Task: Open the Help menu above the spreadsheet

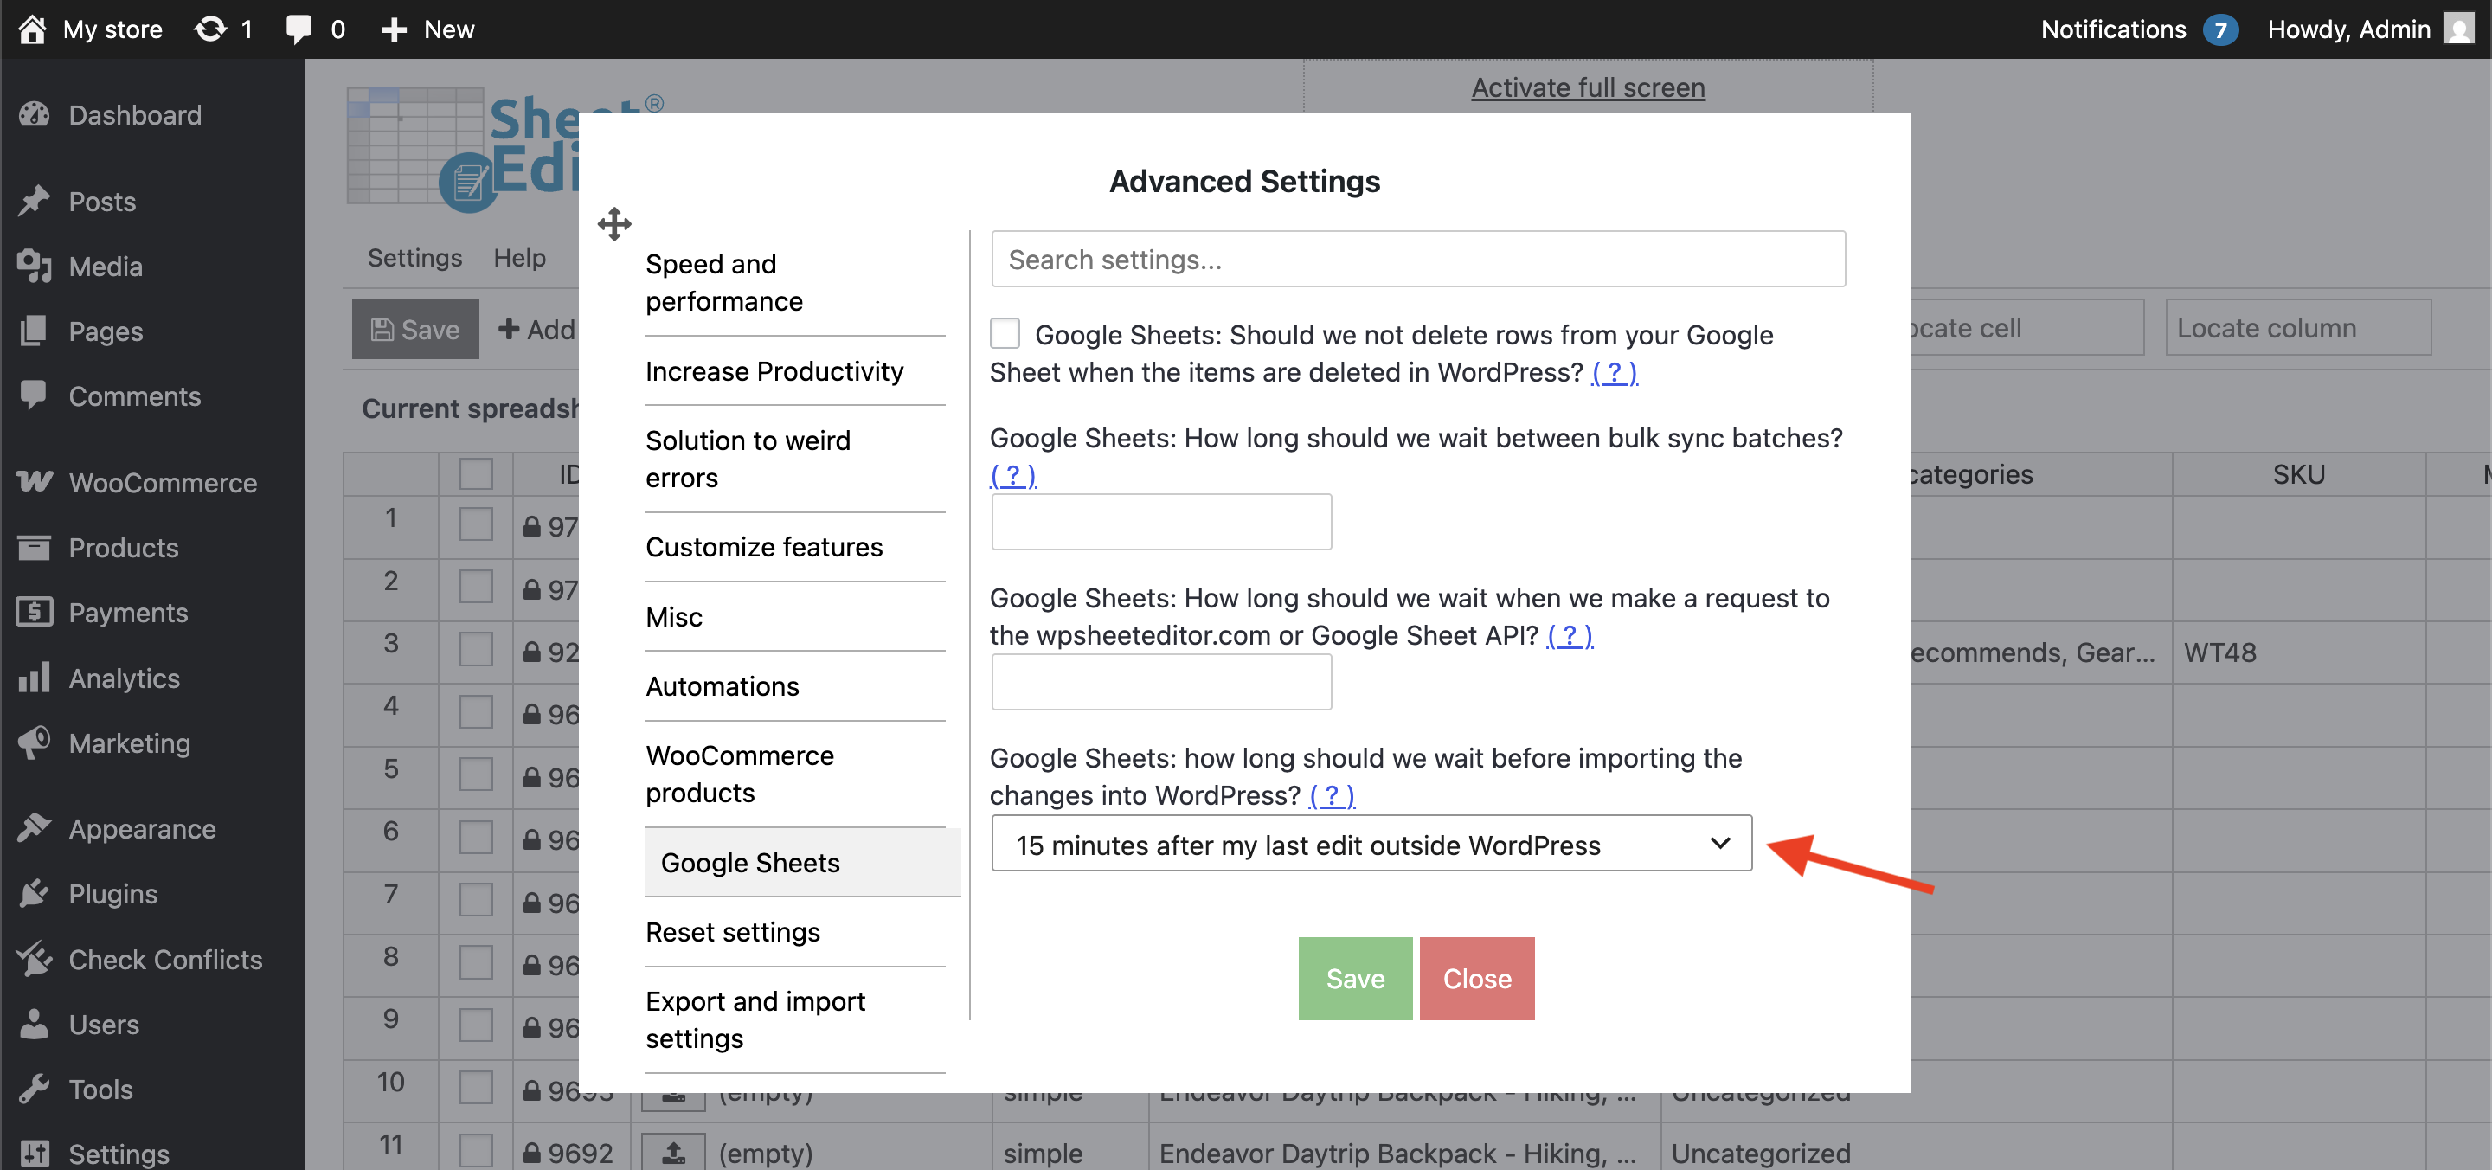Action: click(x=519, y=257)
